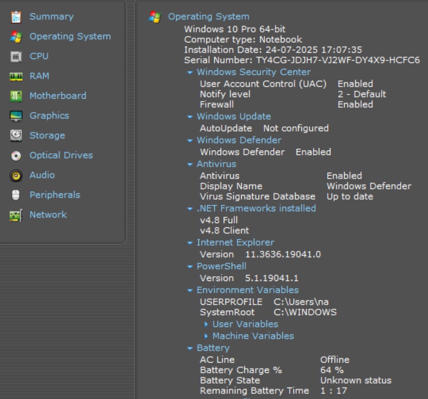This screenshot has height=399, width=428.
Task: Click the Summary clipboard icon
Action: tap(16, 17)
